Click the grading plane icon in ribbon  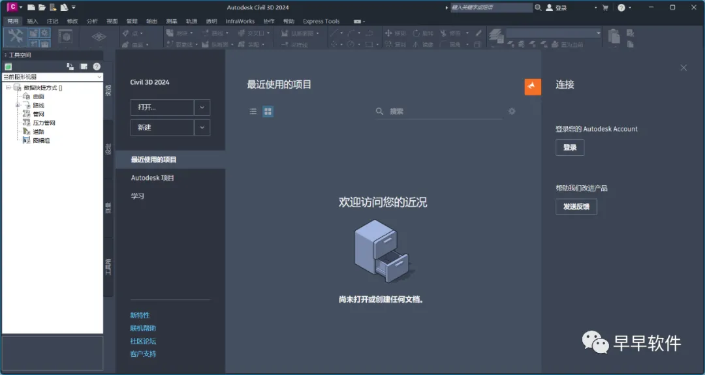click(x=99, y=37)
